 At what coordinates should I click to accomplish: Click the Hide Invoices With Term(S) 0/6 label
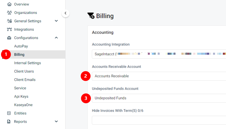pos(118,111)
